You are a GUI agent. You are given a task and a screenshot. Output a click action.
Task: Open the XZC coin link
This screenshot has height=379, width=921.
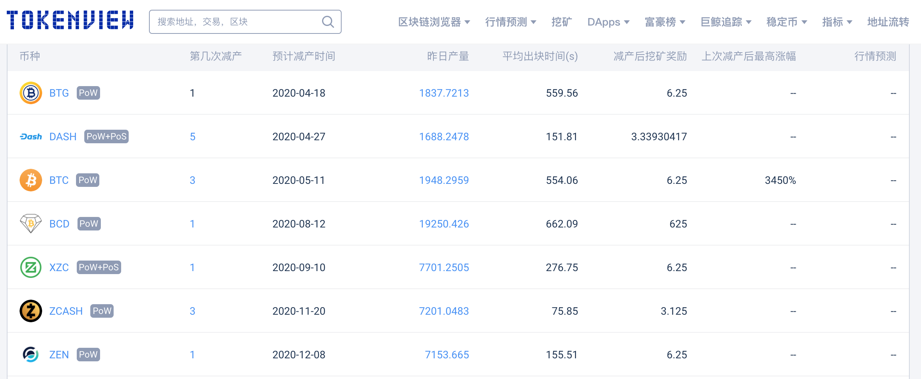coord(59,267)
